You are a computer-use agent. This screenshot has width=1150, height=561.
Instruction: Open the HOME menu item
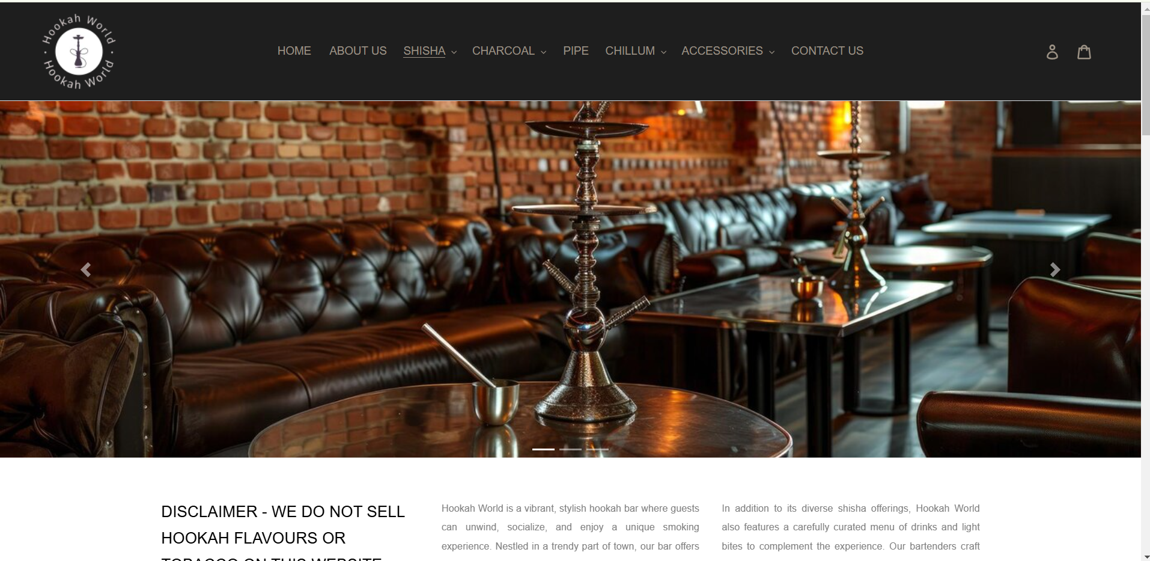(x=294, y=51)
